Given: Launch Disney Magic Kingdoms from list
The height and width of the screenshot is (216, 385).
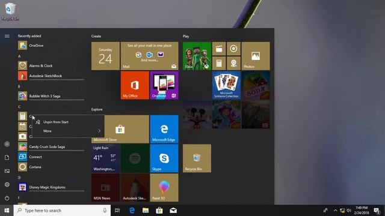Looking at the screenshot, I should (x=51, y=187).
